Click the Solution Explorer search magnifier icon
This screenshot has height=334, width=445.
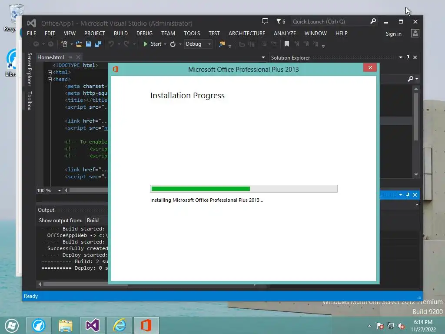(x=410, y=79)
